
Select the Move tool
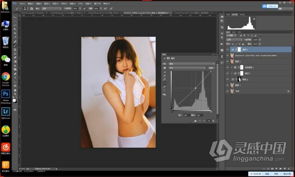coord(15,17)
